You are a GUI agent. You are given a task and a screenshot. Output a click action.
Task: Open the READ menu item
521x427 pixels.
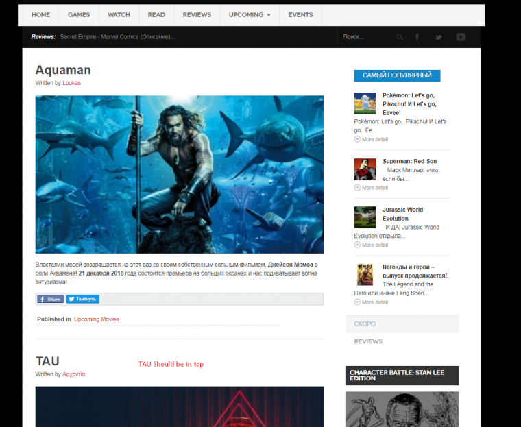(156, 15)
